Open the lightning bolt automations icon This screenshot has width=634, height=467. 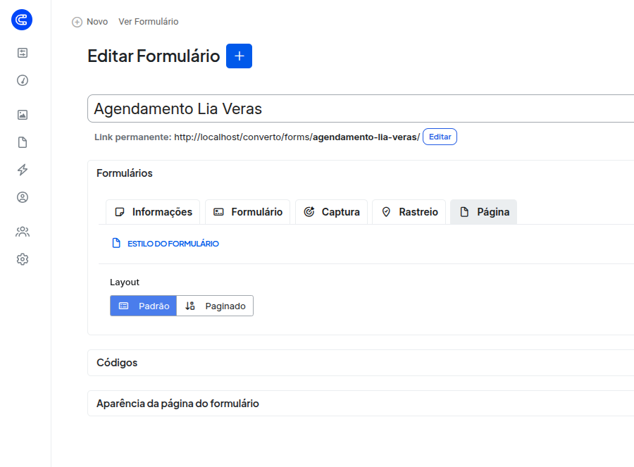coord(23,170)
